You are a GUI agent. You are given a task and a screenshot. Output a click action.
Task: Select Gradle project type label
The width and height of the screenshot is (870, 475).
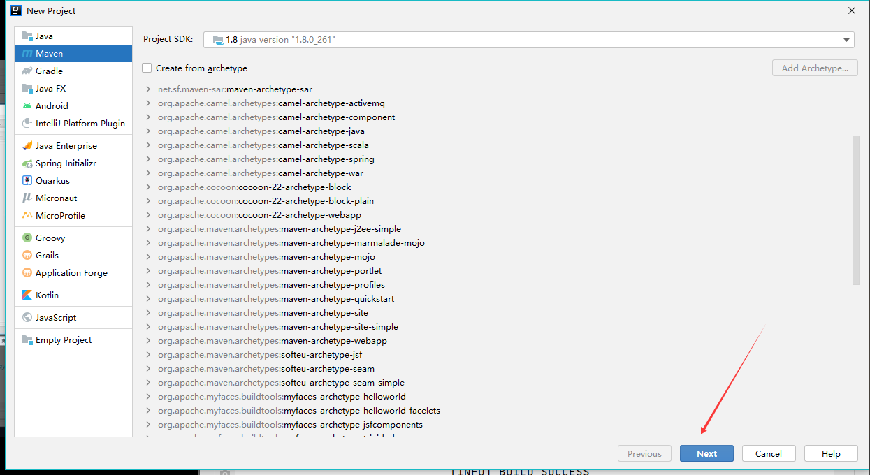[x=49, y=71]
